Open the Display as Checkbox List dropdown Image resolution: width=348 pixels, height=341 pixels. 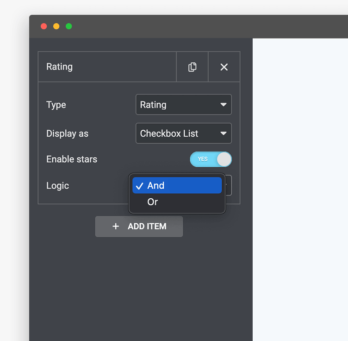tap(183, 133)
